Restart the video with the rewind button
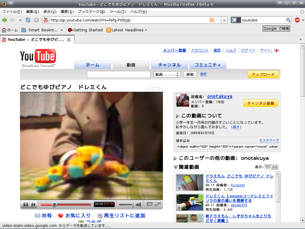This screenshot has width=305, height=229. (x=33, y=204)
